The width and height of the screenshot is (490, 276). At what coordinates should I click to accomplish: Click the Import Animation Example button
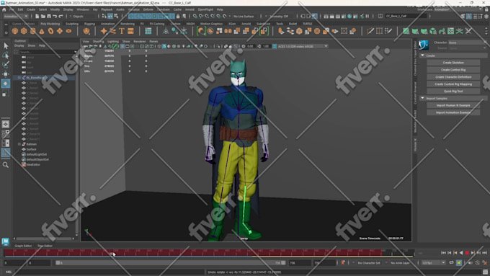click(453, 112)
